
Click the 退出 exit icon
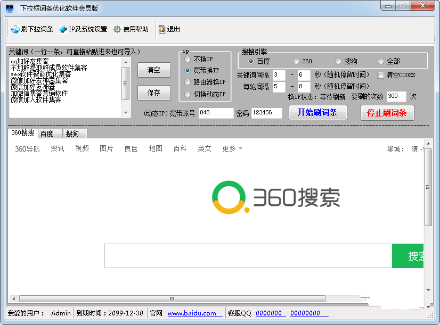click(x=162, y=29)
